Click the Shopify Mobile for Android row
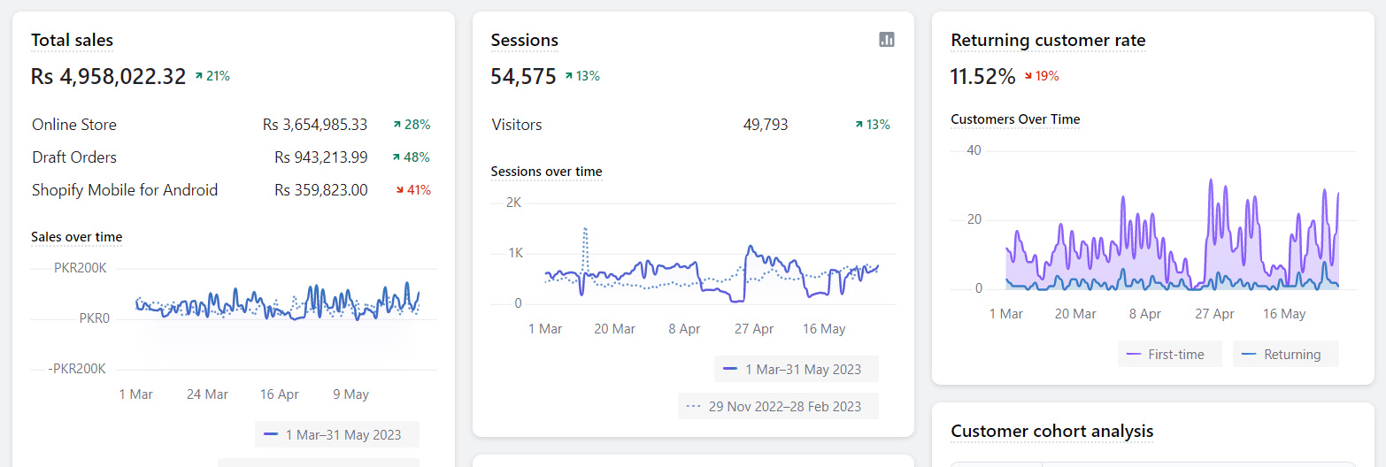 tap(125, 190)
